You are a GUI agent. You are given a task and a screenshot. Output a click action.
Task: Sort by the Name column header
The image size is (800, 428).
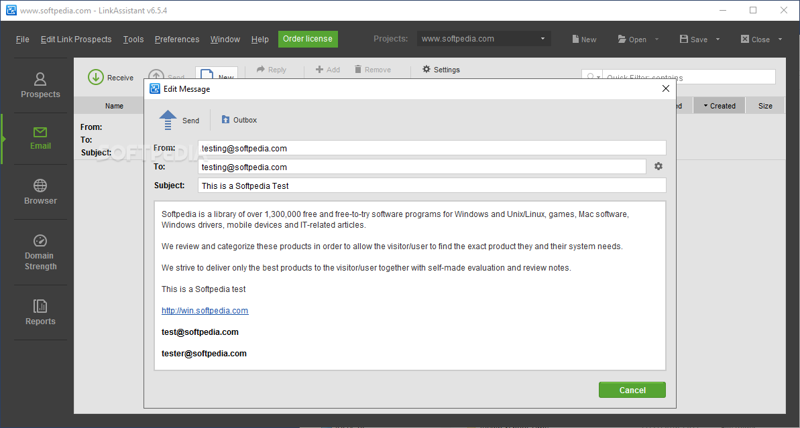[114, 105]
